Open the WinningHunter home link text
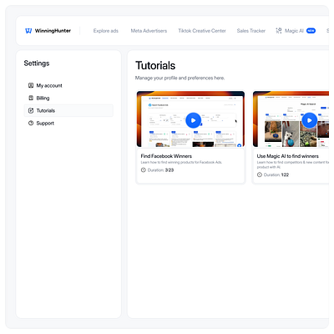 point(53,31)
